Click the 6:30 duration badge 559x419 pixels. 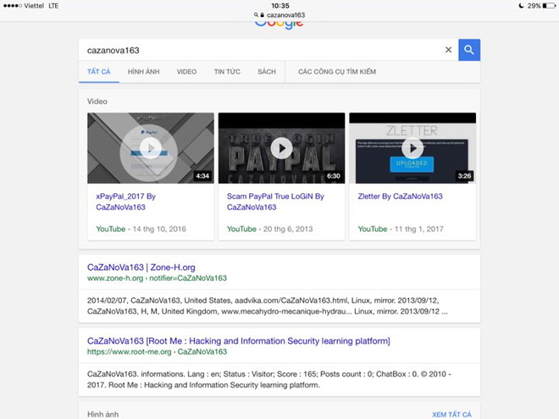pos(334,176)
